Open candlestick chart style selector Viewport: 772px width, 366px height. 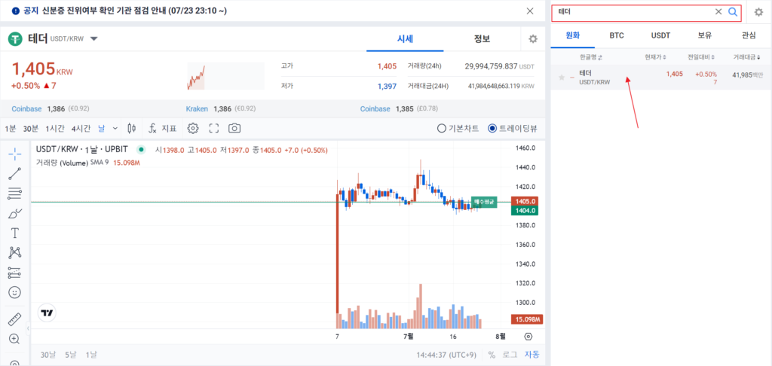[131, 128]
